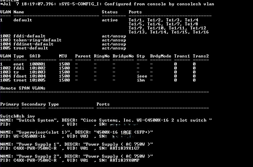This screenshot has width=253, height=167.
Task: Select SAID value '101005'
Action: pos(37,80)
